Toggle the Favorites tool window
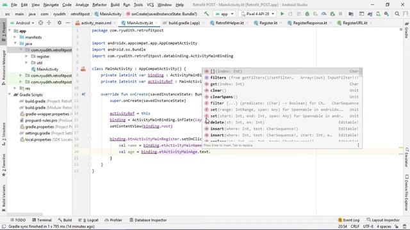This screenshot has height=230, width=410. tap(4, 165)
